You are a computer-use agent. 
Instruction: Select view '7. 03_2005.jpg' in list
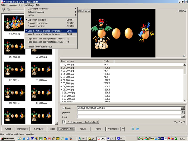(122, 83)
